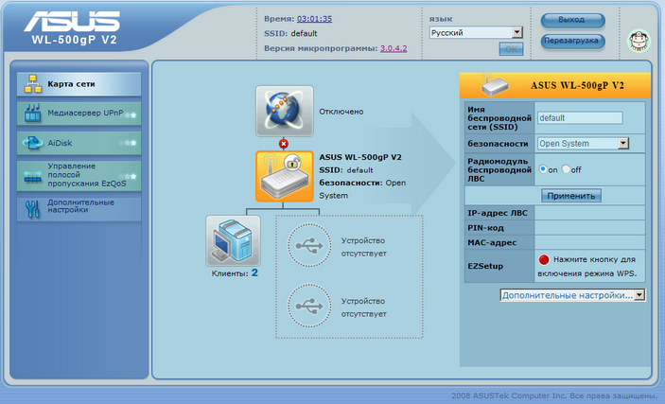Click the ASUS logo in header
This screenshot has width=665, height=404.
pos(72,21)
